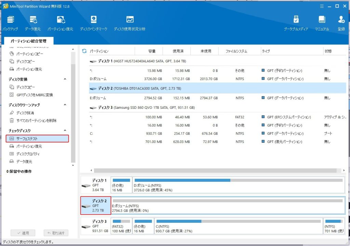Click the データ復元 toolbar icon
Screen dimensions: 350x246
[x=33, y=23]
